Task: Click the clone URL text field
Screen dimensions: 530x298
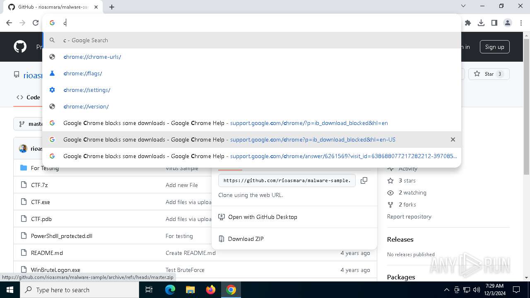Action: pos(287,180)
